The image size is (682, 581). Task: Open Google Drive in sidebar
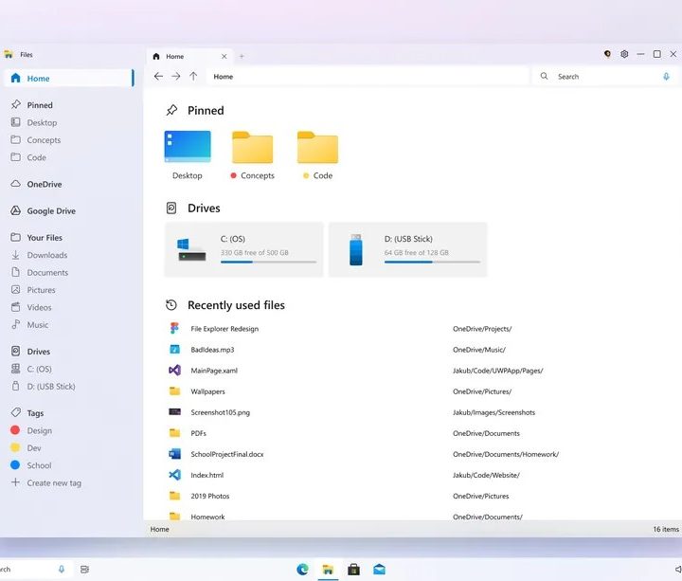[x=51, y=211]
